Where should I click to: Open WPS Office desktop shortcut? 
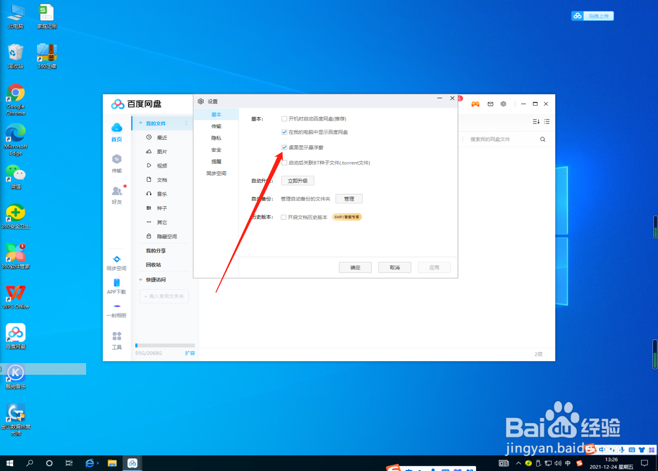16,297
